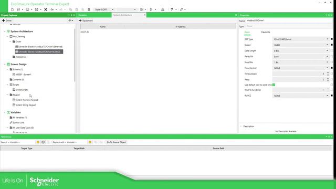Open the Data Length dropdown
Screen dimensions: 336x189
301,51
